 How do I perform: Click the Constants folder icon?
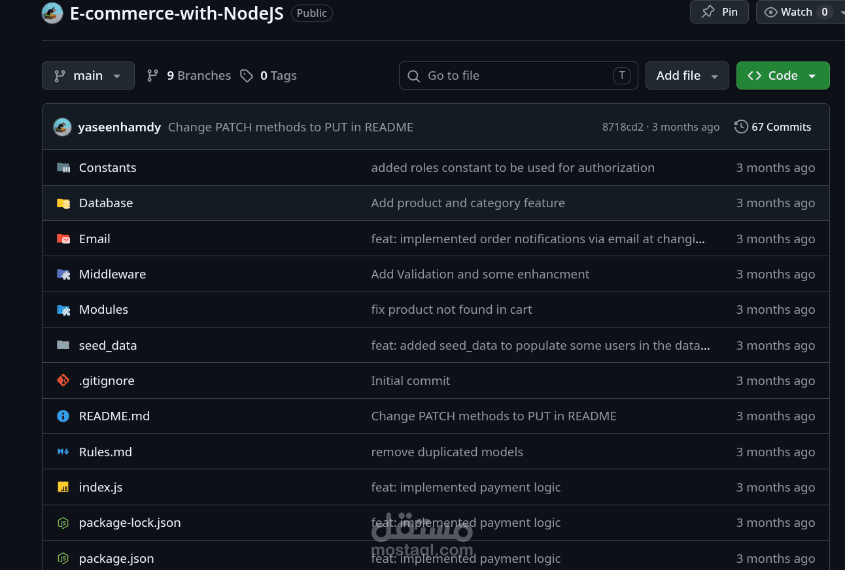pyautogui.click(x=63, y=167)
